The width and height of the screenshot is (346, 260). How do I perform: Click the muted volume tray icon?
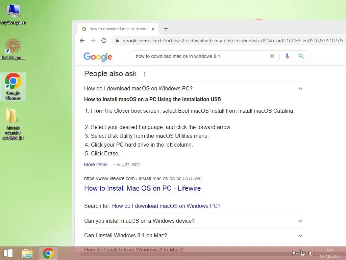point(311,254)
